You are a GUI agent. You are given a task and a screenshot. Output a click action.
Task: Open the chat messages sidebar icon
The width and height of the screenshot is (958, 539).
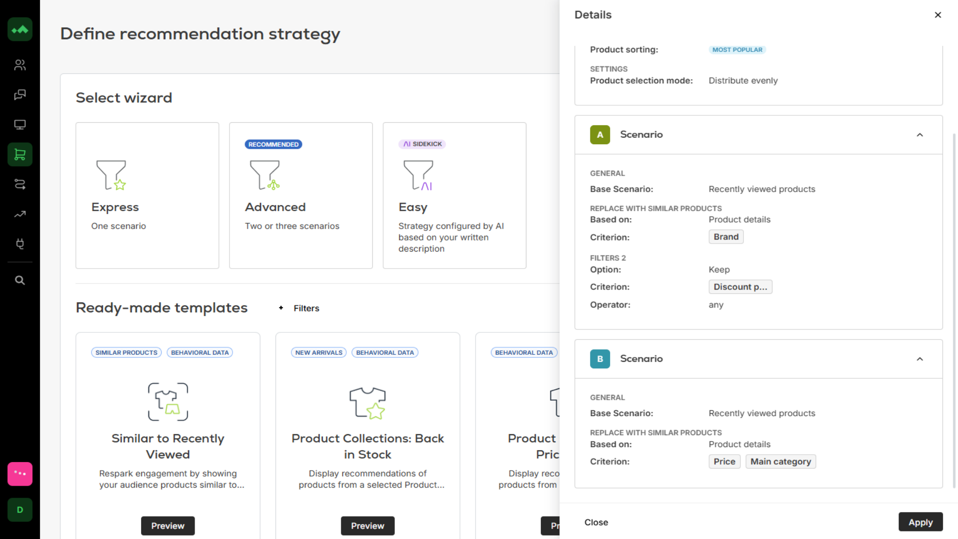[20, 95]
